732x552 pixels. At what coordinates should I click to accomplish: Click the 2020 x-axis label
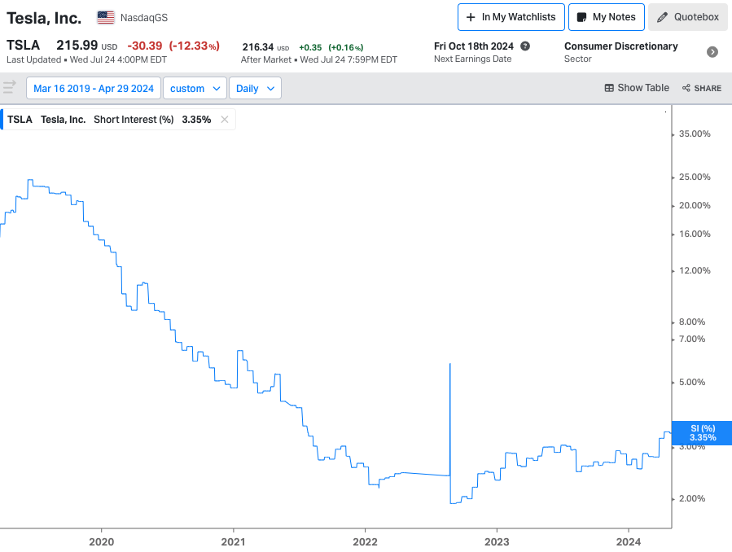[101, 541]
